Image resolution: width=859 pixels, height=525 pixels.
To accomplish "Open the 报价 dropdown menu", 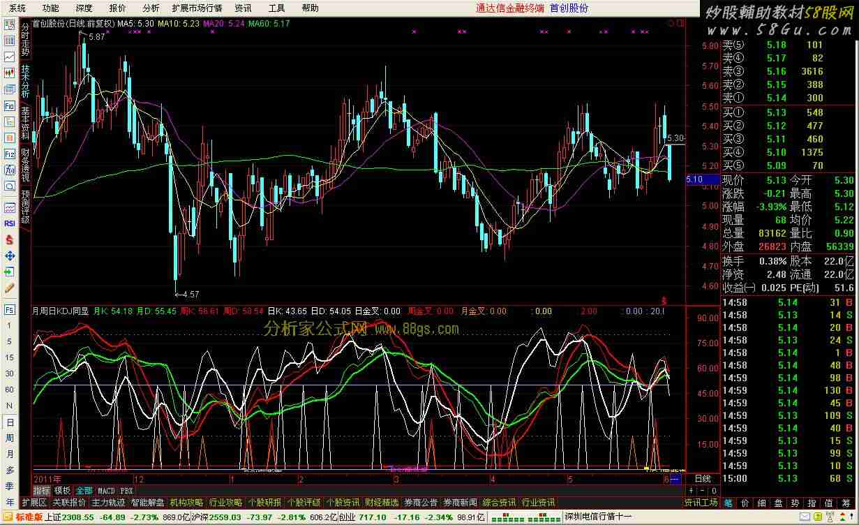I will pos(118,8).
